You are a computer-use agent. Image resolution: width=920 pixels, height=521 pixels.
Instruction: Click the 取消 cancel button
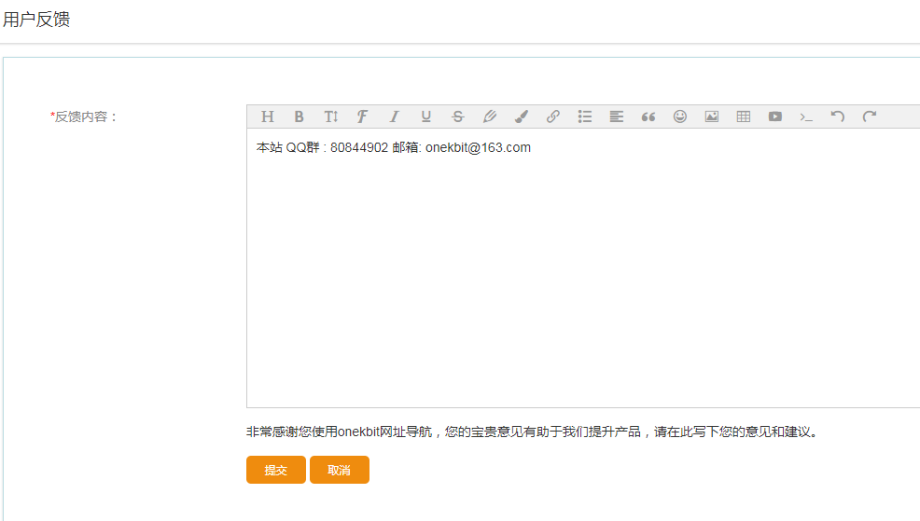pyautogui.click(x=339, y=470)
